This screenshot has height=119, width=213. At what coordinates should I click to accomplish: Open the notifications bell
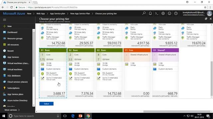click(x=150, y=13)
